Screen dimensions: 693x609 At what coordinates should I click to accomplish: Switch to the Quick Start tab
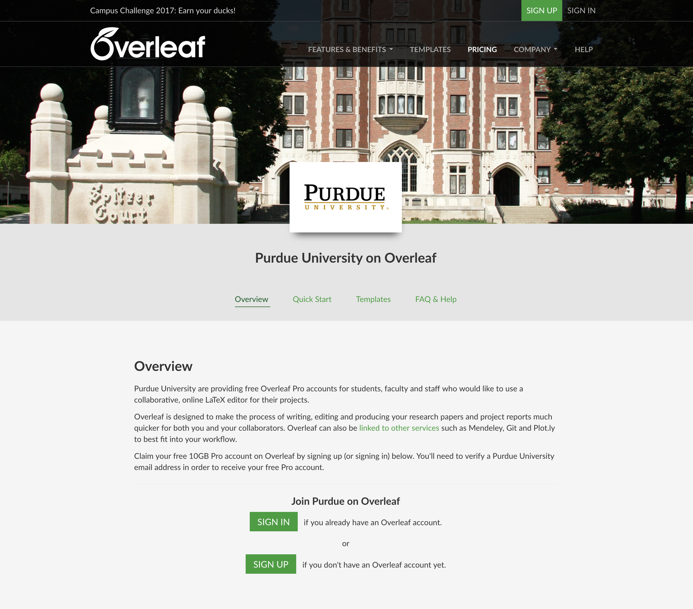(312, 299)
